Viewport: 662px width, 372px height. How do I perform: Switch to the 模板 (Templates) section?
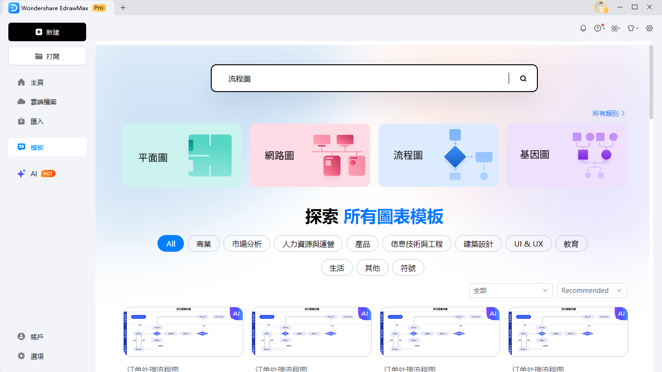pyautogui.click(x=38, y=147)
